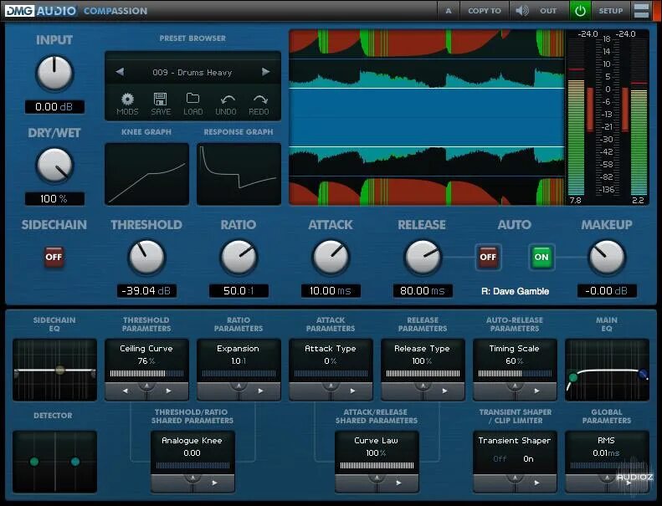Previous threshold parameter arrow under Ceiling Curve
Viewport: 662px width, 506px height.
pos(126,391)
